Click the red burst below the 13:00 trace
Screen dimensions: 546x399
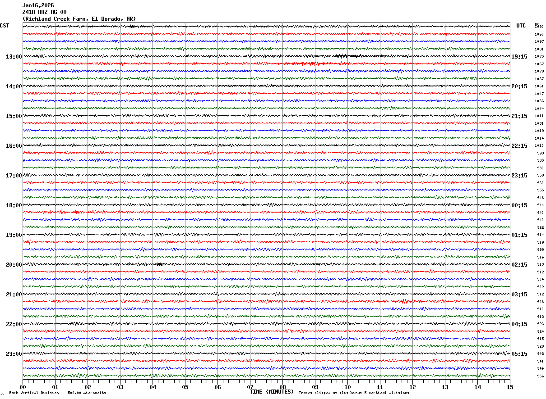click(307, 63)
